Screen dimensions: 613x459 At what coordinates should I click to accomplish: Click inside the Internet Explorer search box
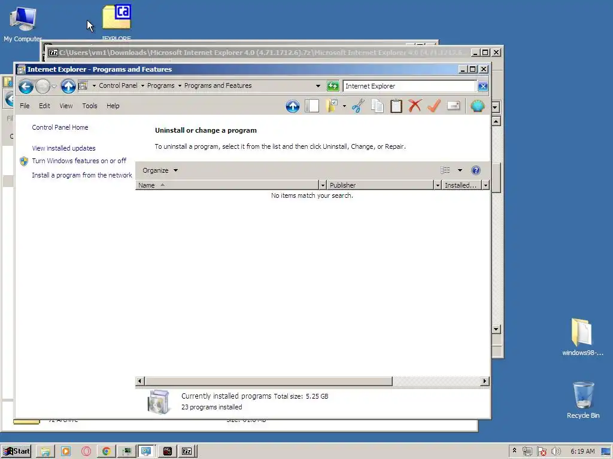point(409,86)
